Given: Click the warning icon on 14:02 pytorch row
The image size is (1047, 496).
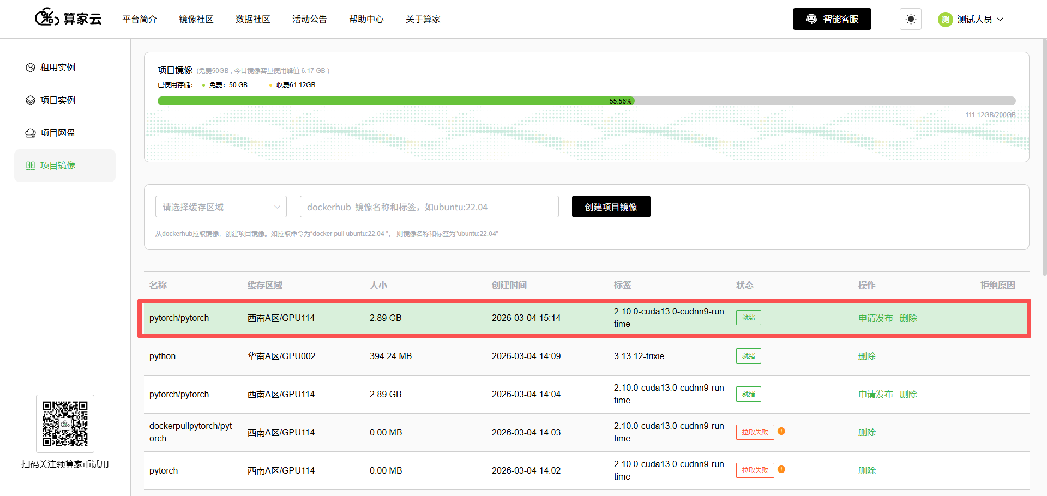Looking at the screenshot, I should tap(781, 469).
